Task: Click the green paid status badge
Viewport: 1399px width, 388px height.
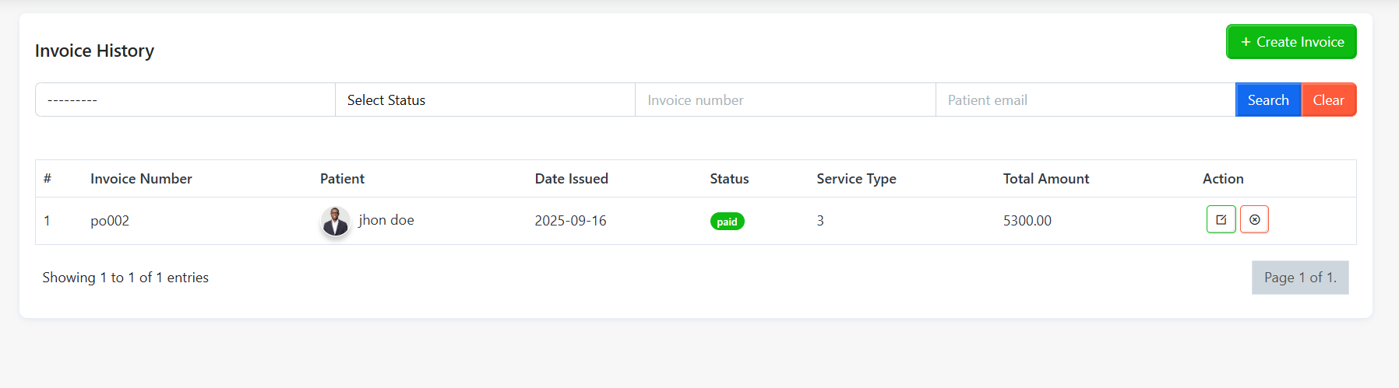Action: click(727, 222)
